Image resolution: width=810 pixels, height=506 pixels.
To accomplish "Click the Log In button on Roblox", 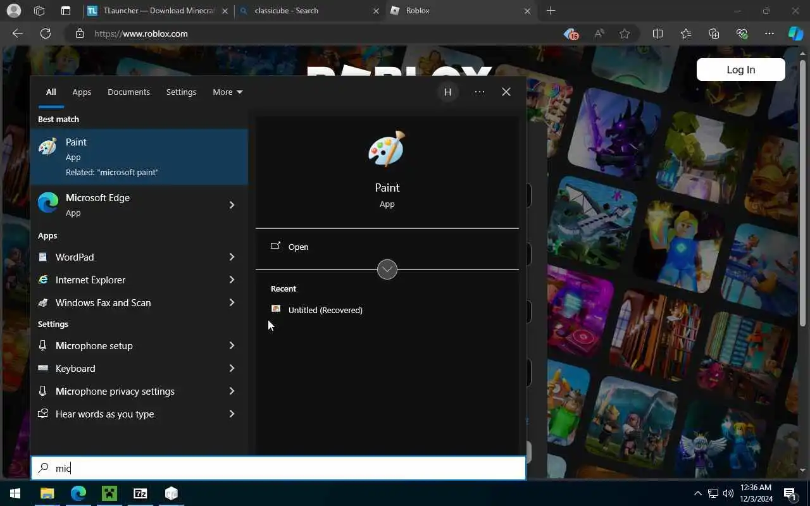I will [740, 70].
